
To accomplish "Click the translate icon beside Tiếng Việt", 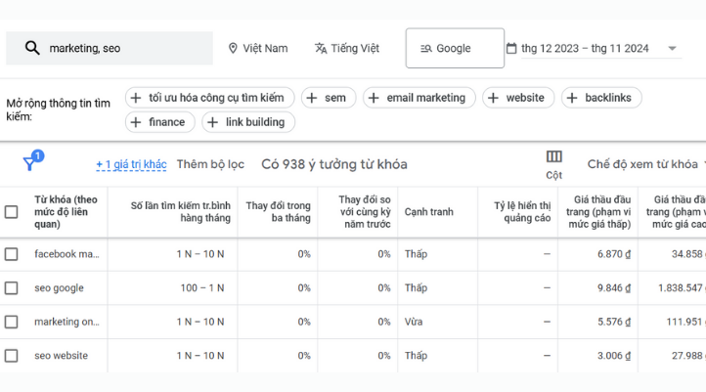I will pyautogui.click(x=321, y=48).
